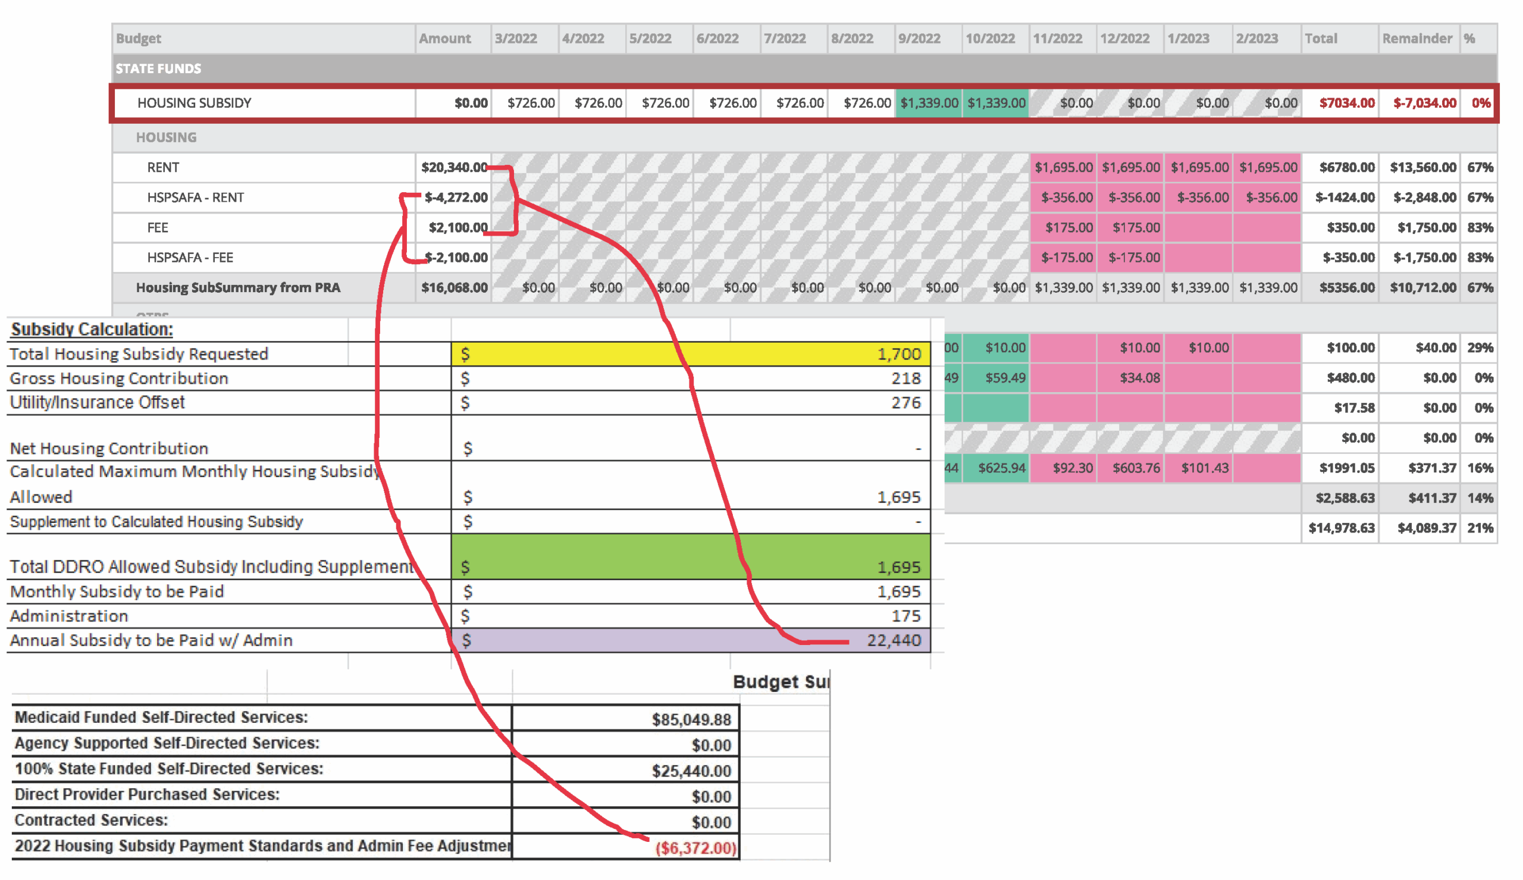Click the $1,339.00 green cell under 9/2022
The image size is (1523, 880).
pos(929,103)
